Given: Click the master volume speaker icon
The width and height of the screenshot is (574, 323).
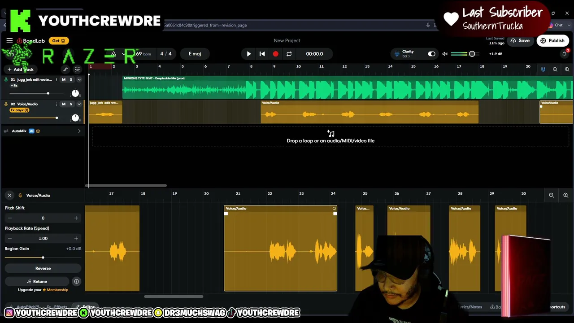Looking at the screenshot, I should [x=445, y=54].
